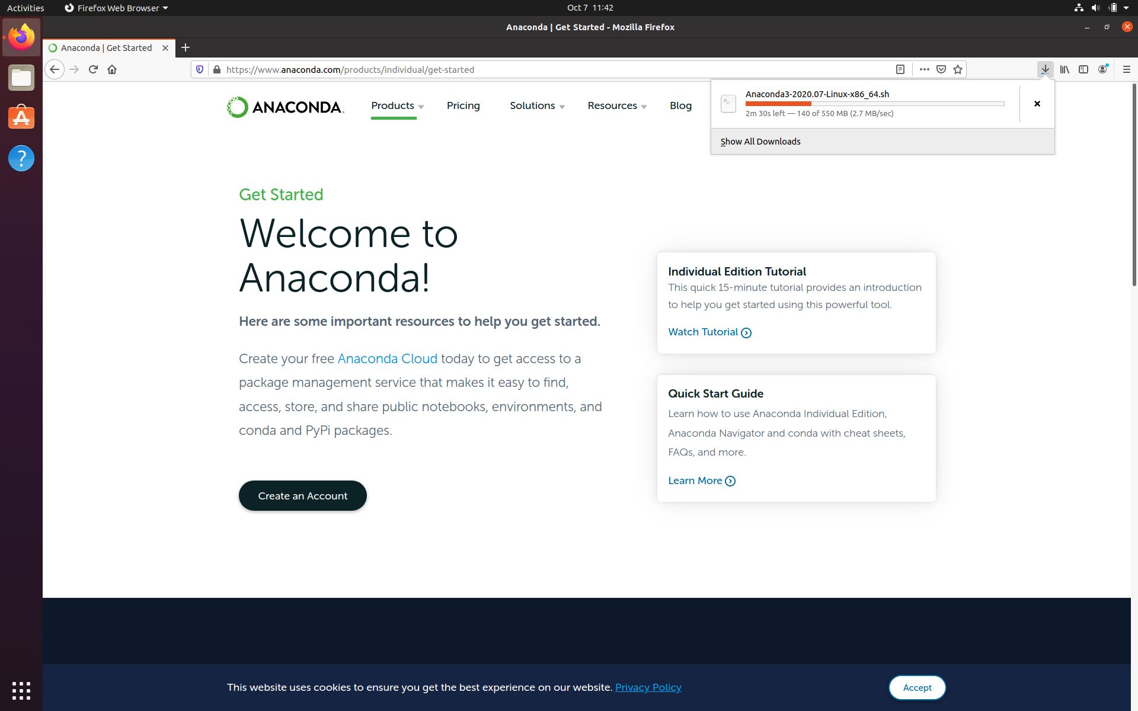Toggle Reader View icon in the address bar
Screen dimensions: 1138x711
pos(900,69)
